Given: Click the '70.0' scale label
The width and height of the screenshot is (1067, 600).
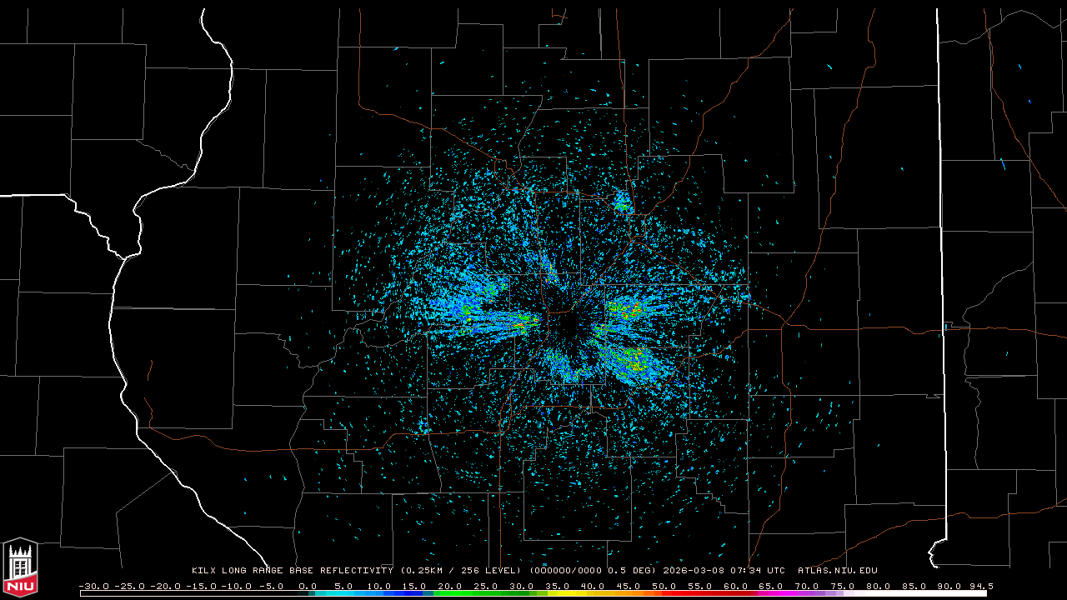Looking at the screenshot, I should [x=808, y=587].
